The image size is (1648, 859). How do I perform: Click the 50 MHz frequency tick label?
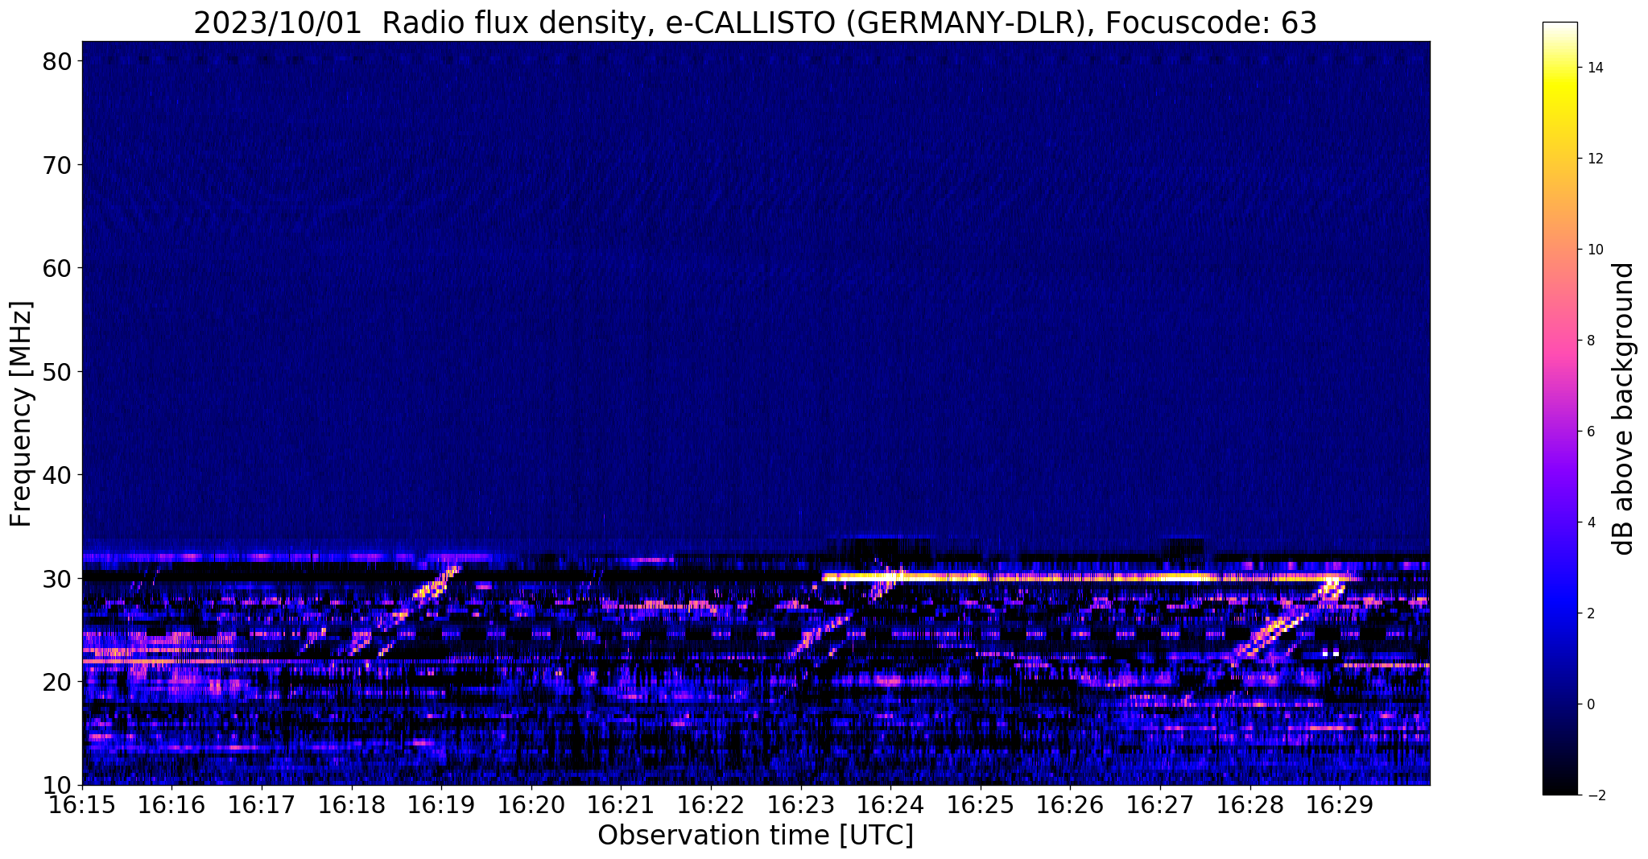tap(58, 371)
